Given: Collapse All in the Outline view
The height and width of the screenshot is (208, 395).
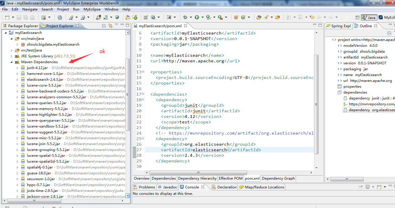Looking at the screenshot, I should (x=389, y=33).
